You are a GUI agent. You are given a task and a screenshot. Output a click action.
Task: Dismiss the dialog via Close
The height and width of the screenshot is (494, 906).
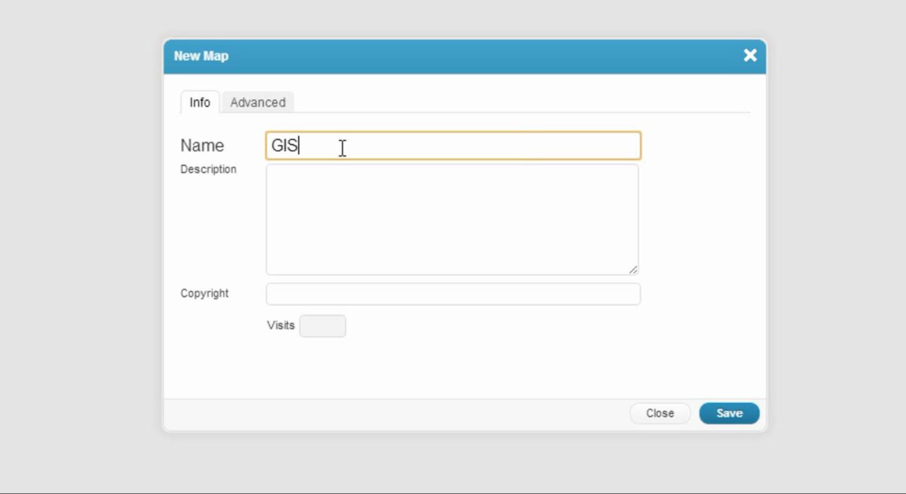(x=659, y=413)
